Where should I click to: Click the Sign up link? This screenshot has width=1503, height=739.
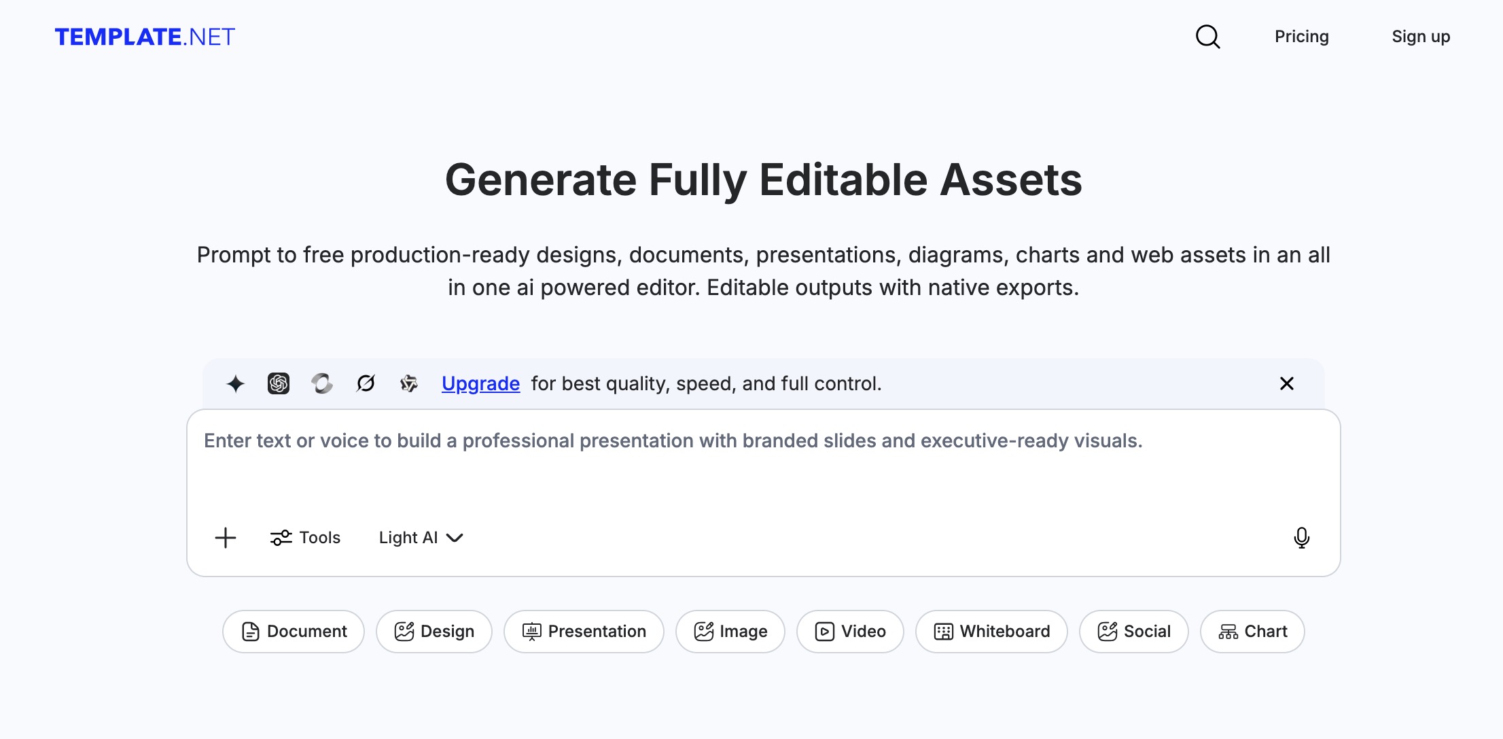click(x=1421, y=37)
